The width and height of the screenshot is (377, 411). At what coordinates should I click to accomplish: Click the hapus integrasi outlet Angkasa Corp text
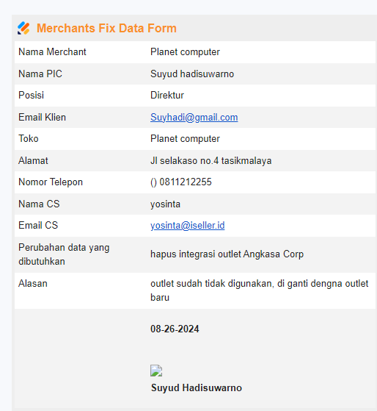pyautogui.click(x=227, y=254)
